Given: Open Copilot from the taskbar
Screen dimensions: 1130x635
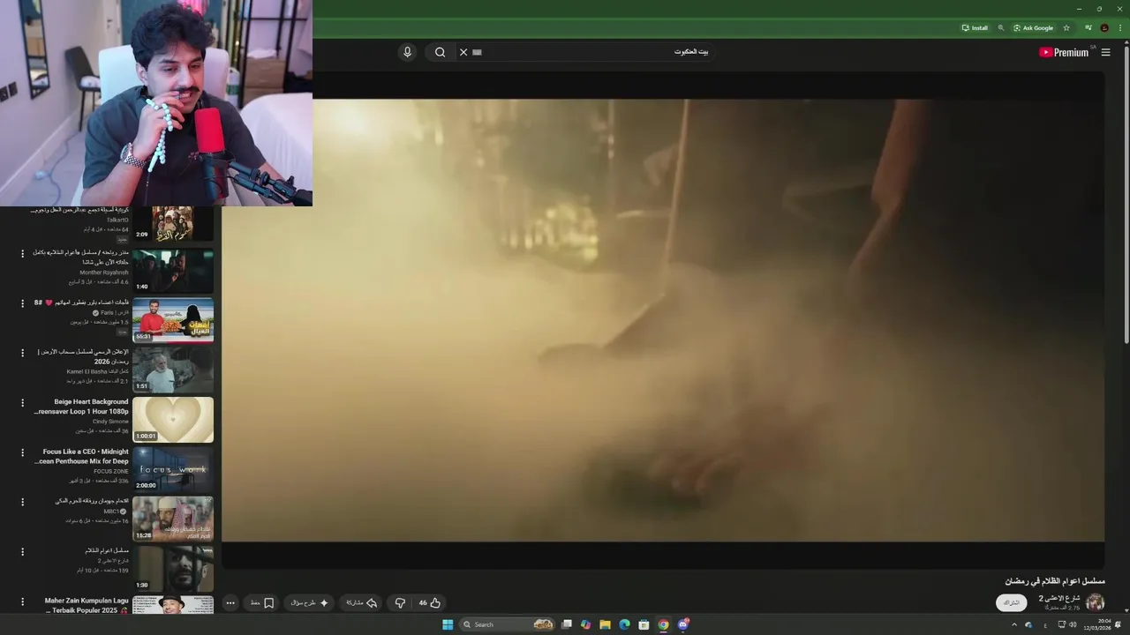Looking at the screenshot, I should (x=585, y=624).
